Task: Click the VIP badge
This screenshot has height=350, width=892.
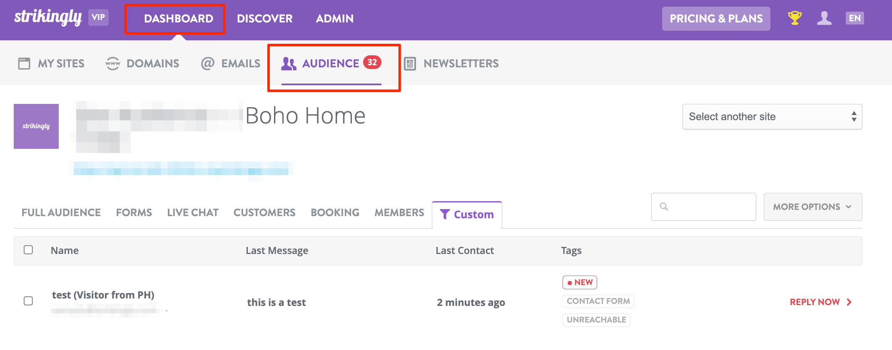Action: tap(98, 17)
